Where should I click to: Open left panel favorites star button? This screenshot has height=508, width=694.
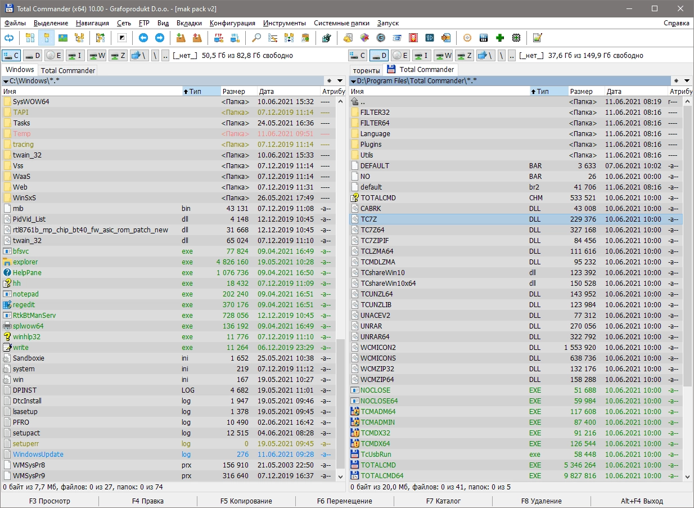(x=330, y=81)
